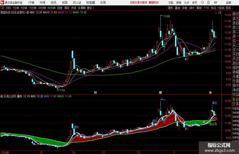Click the diamond icon at chart top-right
The image size is (239, 154).
point(216,12)
